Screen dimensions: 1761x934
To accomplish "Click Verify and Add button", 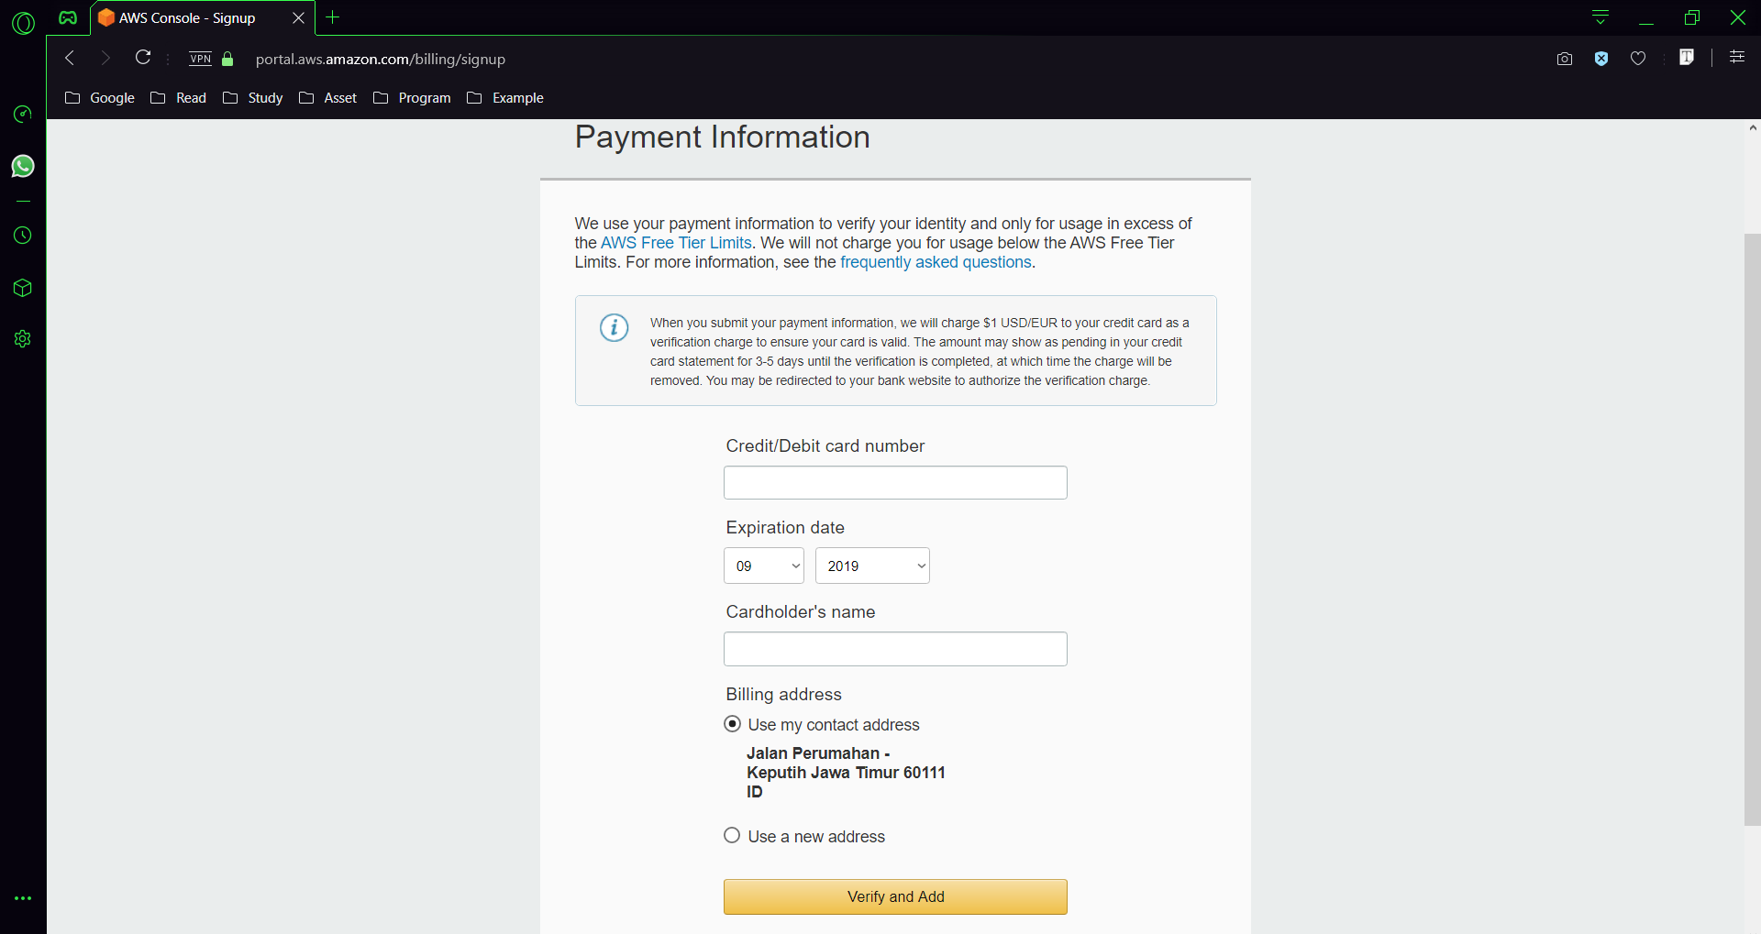I will pyautogui.click(x=895, y=896).
